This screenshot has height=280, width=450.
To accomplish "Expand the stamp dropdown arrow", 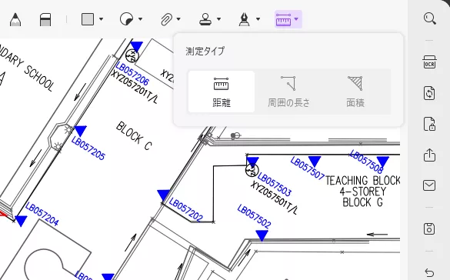I will [218, 19].
